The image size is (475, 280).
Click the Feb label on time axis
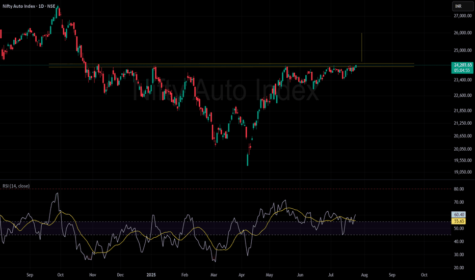tap(184, 275)
